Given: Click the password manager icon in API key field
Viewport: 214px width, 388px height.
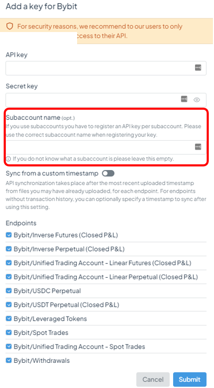Looking at the screenshot, I should 198,68.
